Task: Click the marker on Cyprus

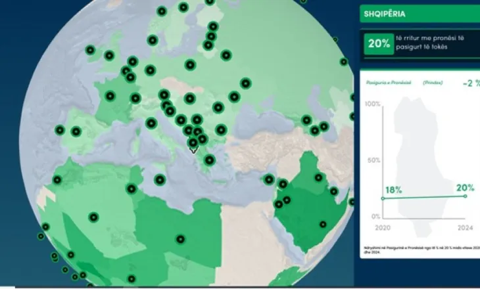Action: click(268, 179)
